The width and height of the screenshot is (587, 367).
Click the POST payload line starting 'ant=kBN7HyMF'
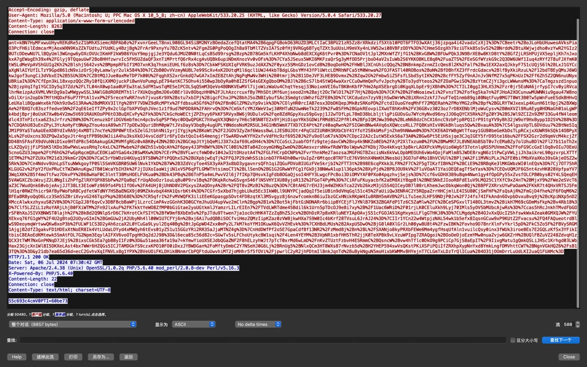tap(293, 43)
